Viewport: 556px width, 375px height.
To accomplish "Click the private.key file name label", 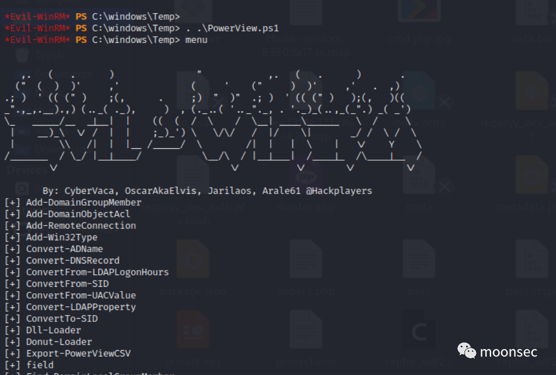I will (x=193, y=361).
